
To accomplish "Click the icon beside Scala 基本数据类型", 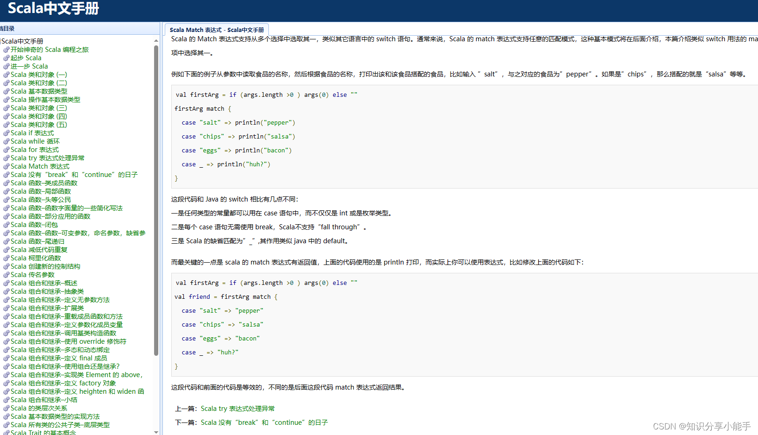I will (6, 91).
